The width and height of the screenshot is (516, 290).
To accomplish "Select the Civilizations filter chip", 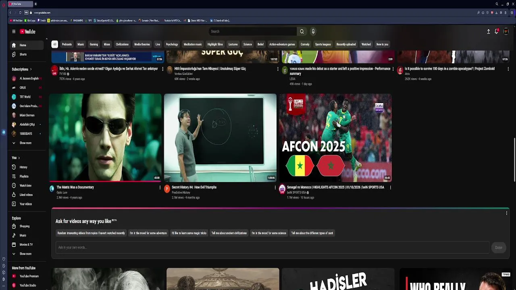I will point(122,44).
